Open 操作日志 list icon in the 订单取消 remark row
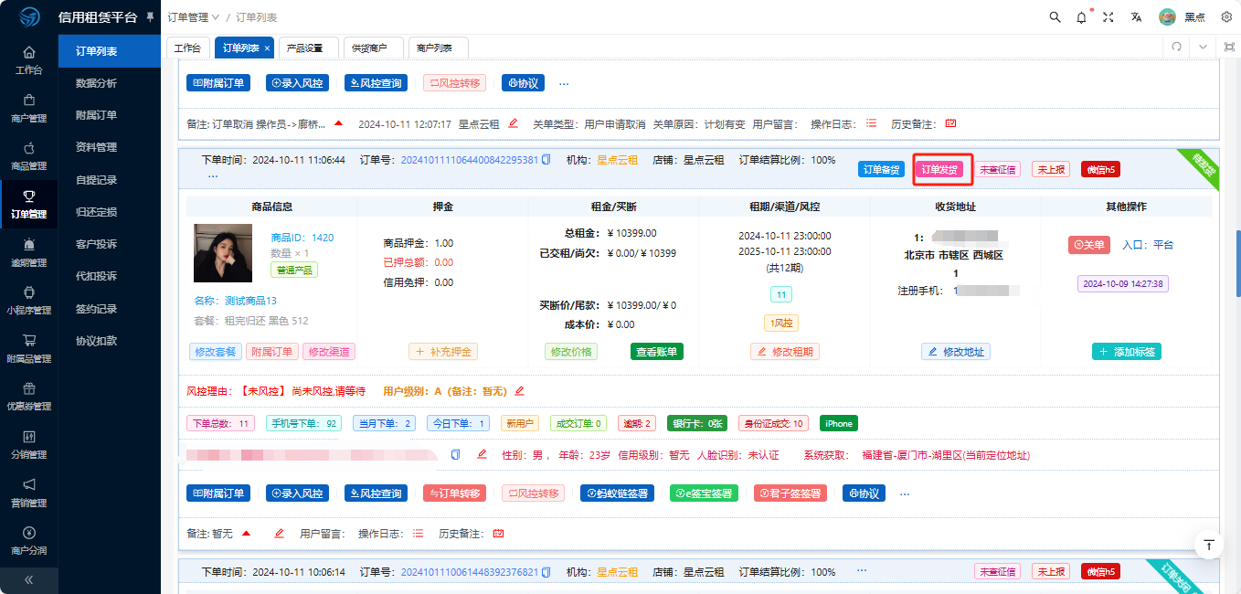1241x594 pixels. point(872,123)
